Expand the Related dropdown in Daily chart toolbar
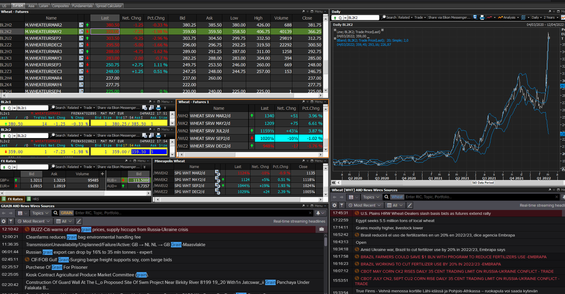This screenshot has height=294, width=565. [x=406, y=17]
